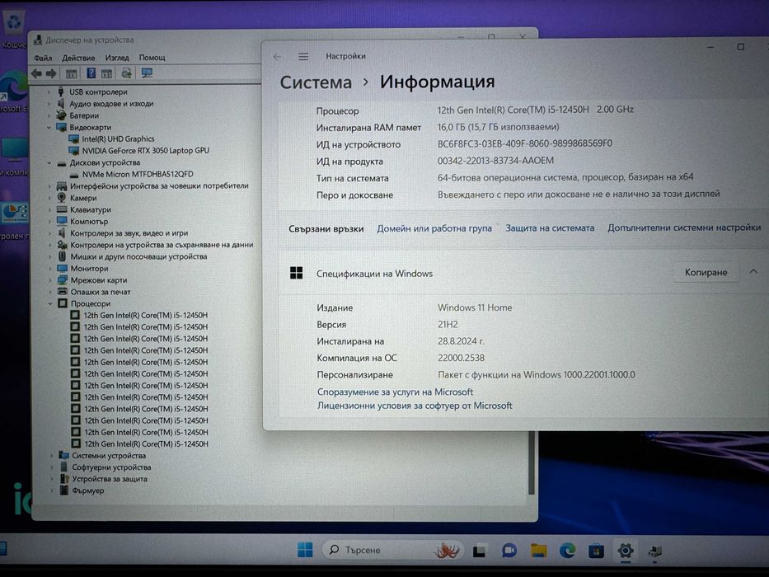This screenshot has width=769, height=577.
Task: Click the Мрежови карти category icon
Action: (63, 280)
